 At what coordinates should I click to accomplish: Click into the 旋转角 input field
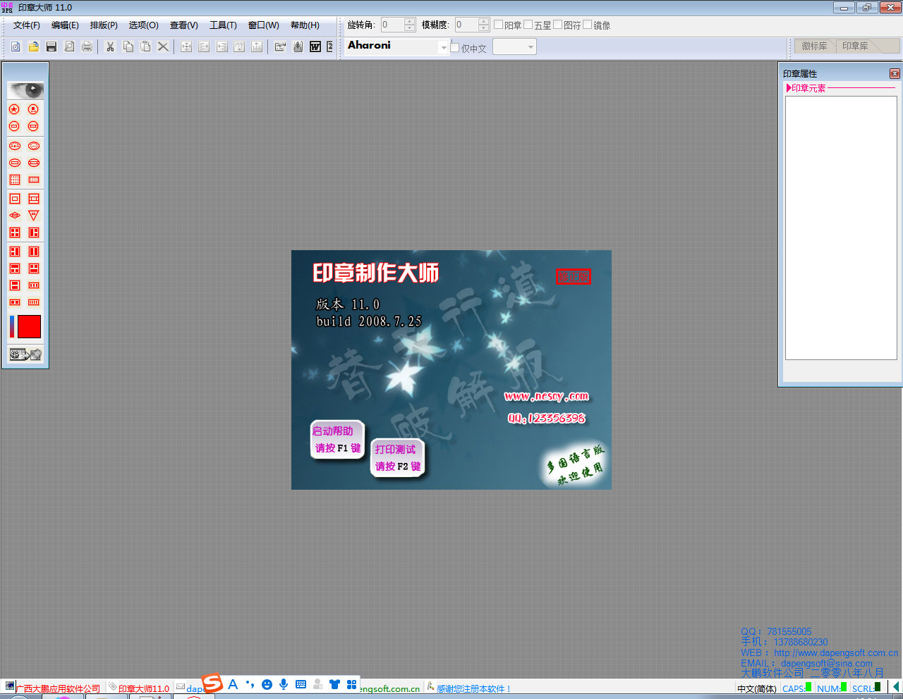pyautogui.click(x=392, y=25)
